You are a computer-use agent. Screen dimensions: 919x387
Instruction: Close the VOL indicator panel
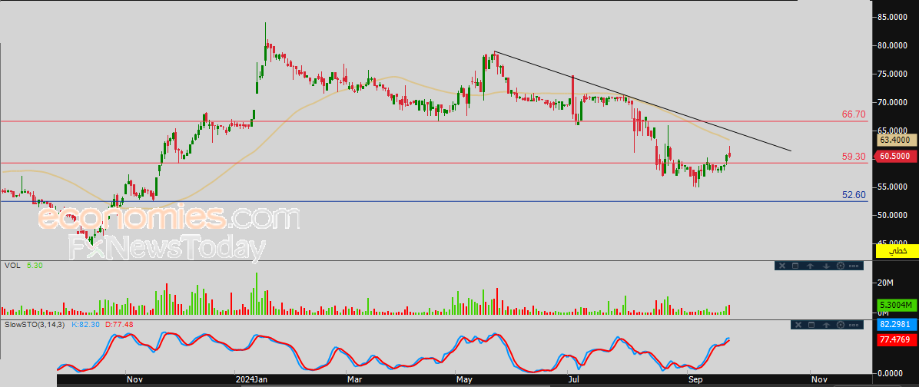pyautogui.click(x=782, y=266)
